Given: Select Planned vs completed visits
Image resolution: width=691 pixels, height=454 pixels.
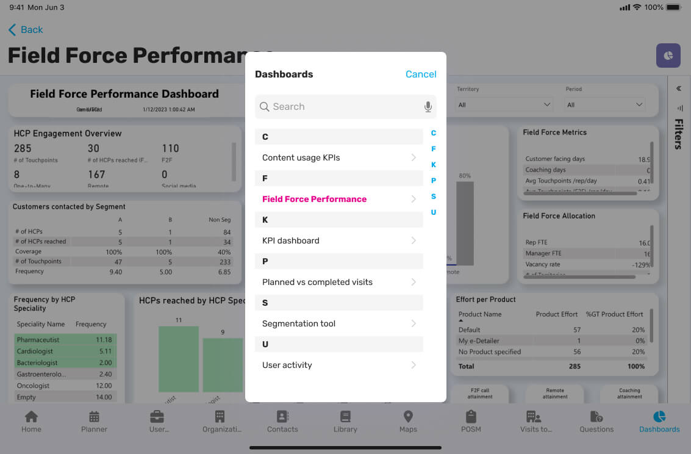Looking at the screenshot, I should click(339, 282).
